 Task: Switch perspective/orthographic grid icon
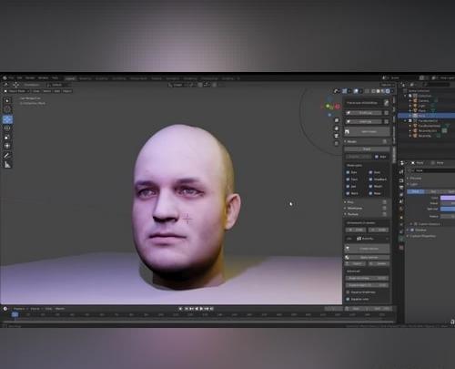click(337, 143)
